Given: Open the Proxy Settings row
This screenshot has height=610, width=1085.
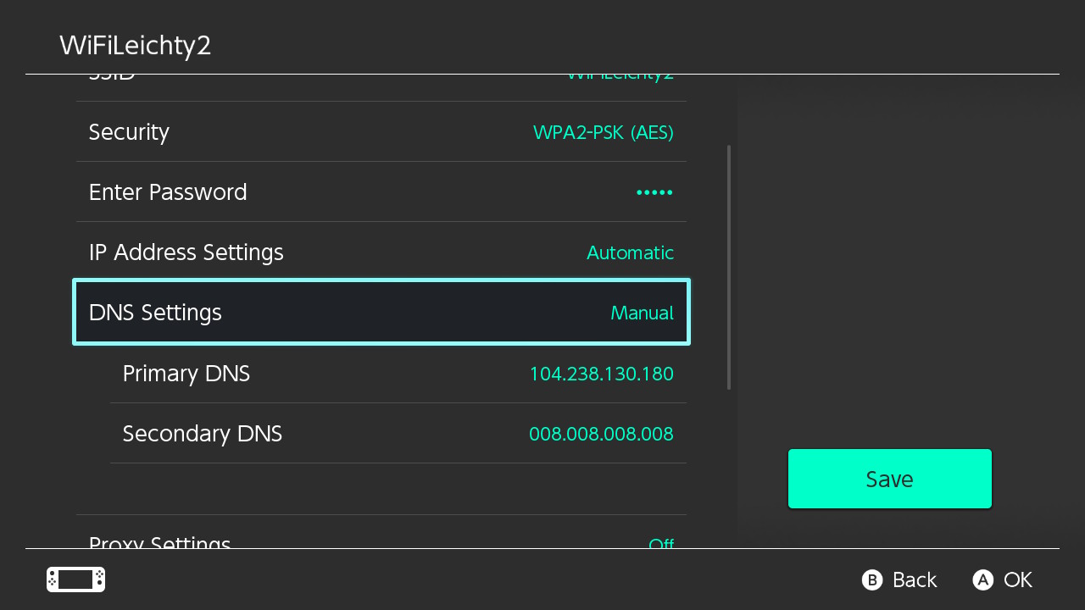Looking at the screenshot, I should click(x=381, y=541).
